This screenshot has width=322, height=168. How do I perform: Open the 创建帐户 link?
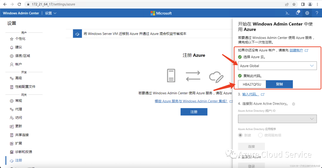296,50
